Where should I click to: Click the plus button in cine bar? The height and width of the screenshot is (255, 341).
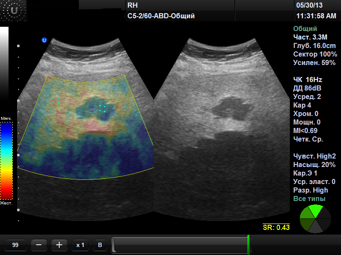pos(59,245)
